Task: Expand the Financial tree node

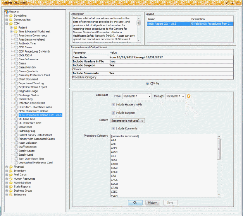Action: 7,167
